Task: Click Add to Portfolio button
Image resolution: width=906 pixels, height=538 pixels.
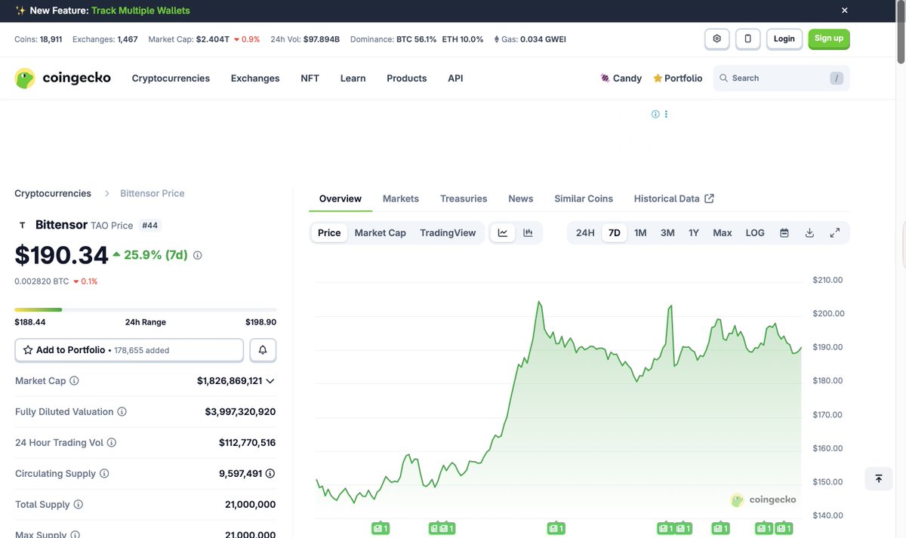Action: click(129, 350)
